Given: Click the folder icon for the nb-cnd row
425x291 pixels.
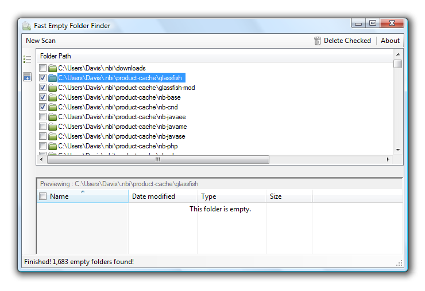Looking at the screenshot, I should [x=52, y=107].
